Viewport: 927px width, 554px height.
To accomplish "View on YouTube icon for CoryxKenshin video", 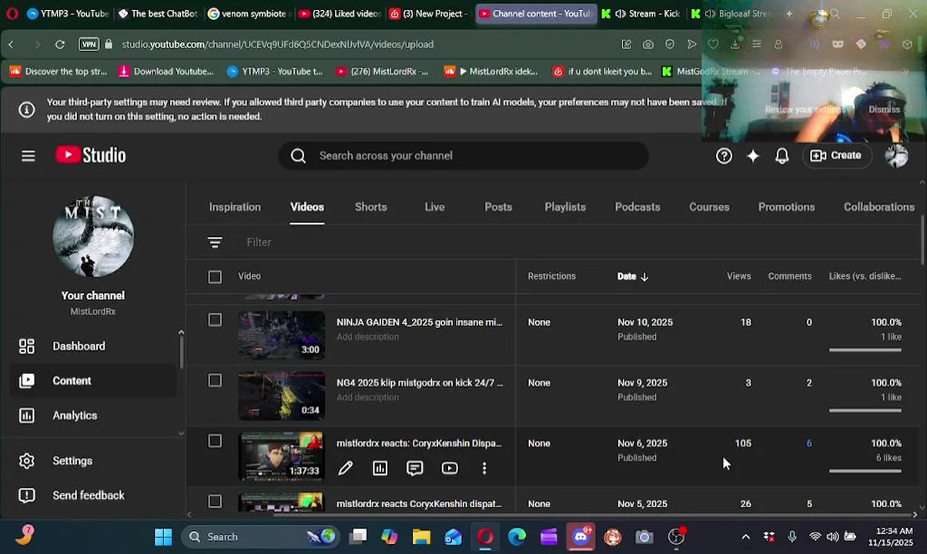I will coord(450,468).
